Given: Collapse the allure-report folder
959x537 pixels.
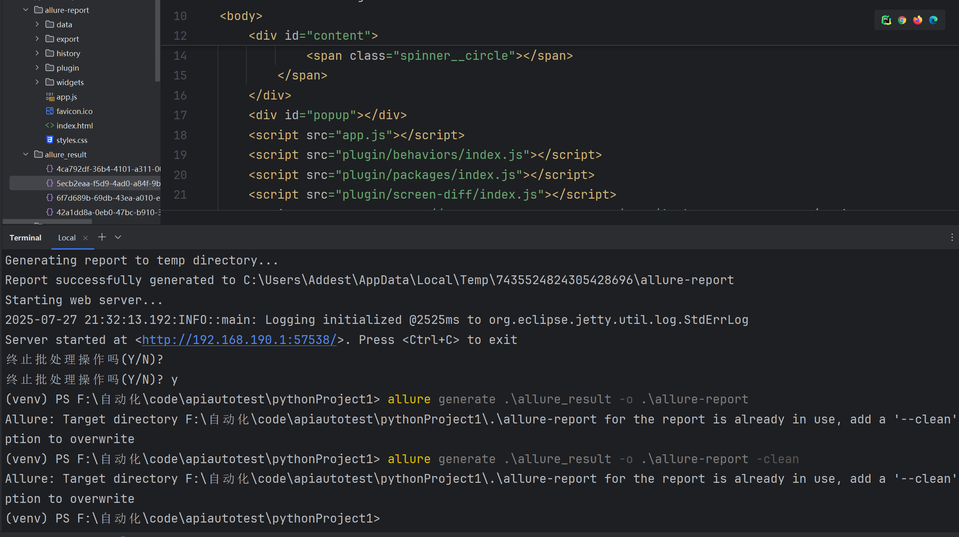Looking at the screenshot, I should tap(26, 10).
